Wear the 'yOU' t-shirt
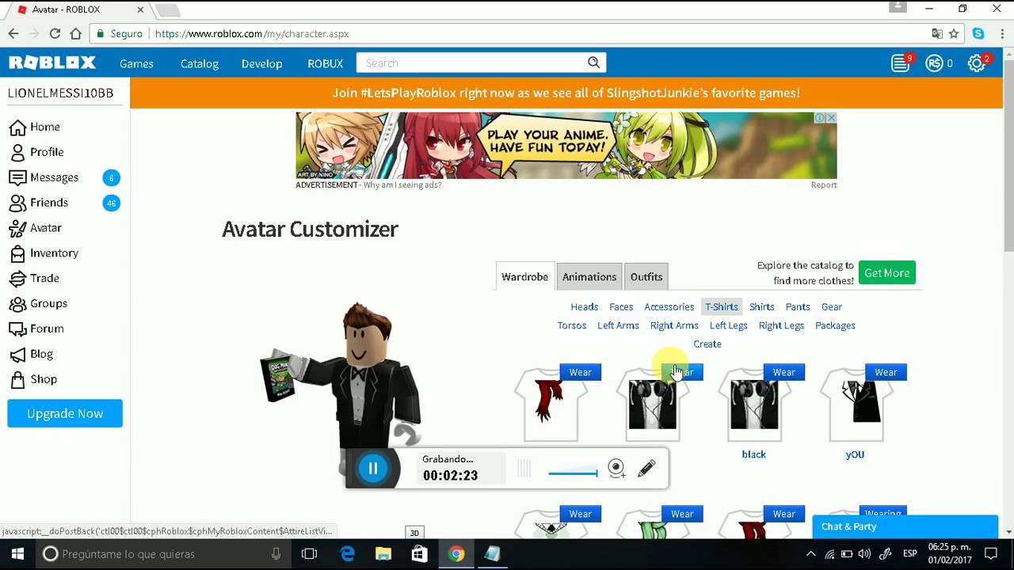The width and height of the screenshot is (1014, 570). pos(886,372)
